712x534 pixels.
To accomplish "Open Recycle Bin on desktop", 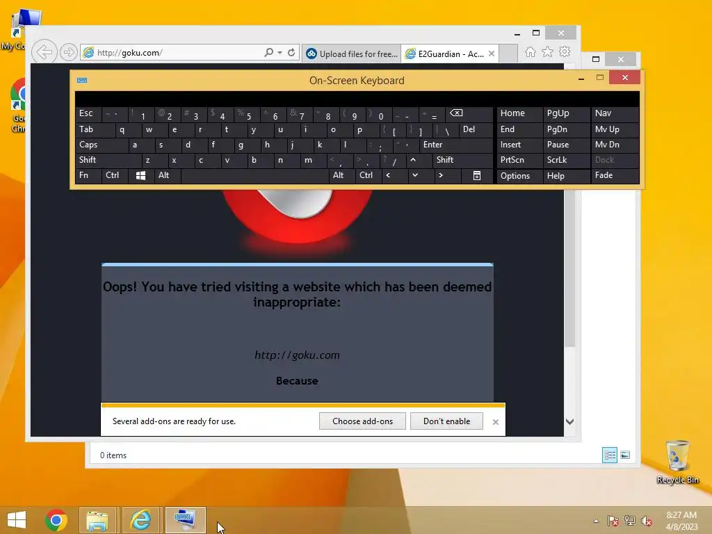I will [x=677, y=462].
